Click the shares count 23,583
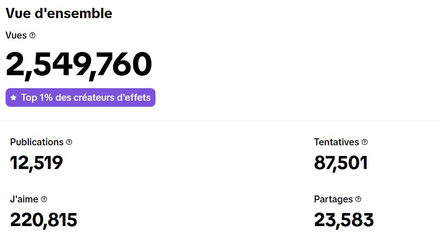439x240 pixels. click(x=343, y=220)
